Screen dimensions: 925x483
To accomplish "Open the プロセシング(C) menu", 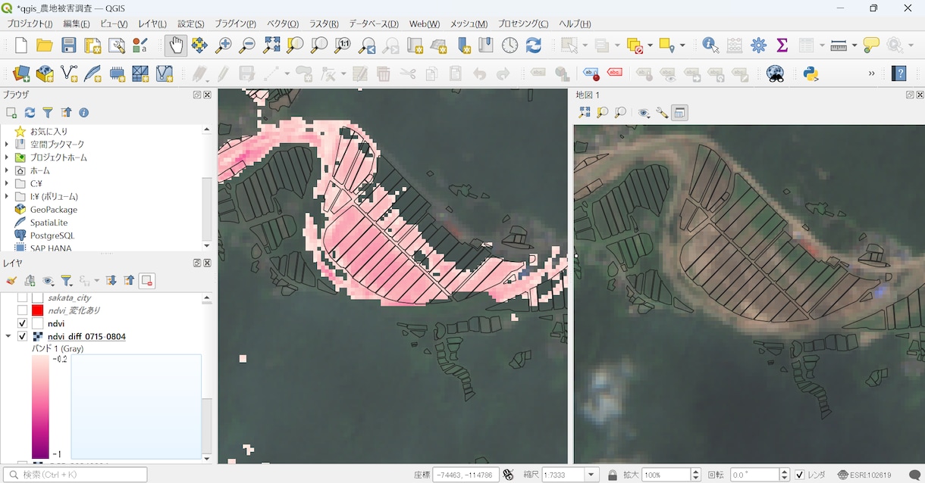I will click(523, 23).
